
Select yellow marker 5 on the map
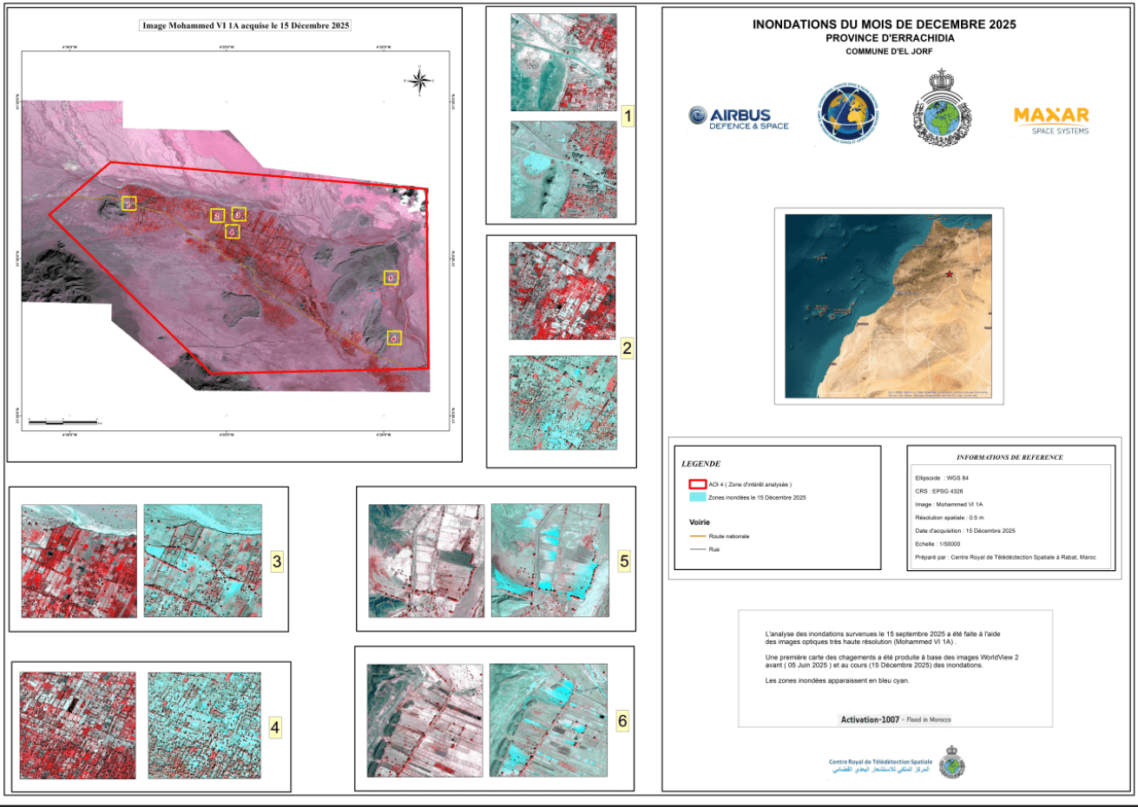(391, 278)
